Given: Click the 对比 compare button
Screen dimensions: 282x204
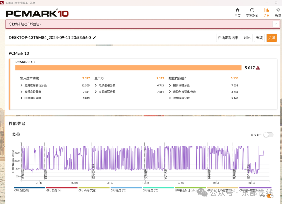Looking at the screenshot, I should 247,38.
